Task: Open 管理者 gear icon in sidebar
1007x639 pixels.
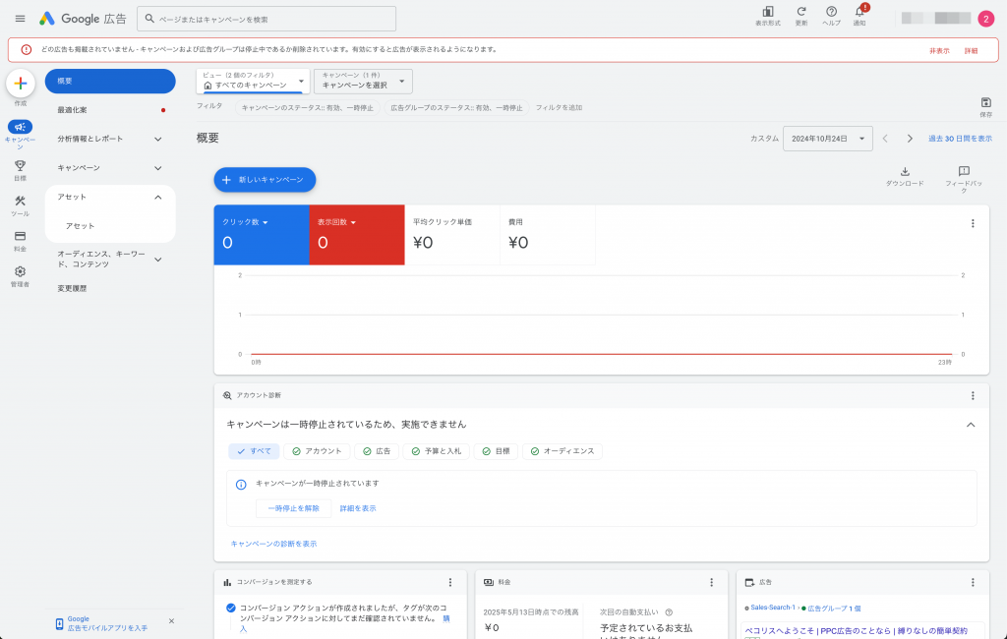Action: [x=20, y=272]
